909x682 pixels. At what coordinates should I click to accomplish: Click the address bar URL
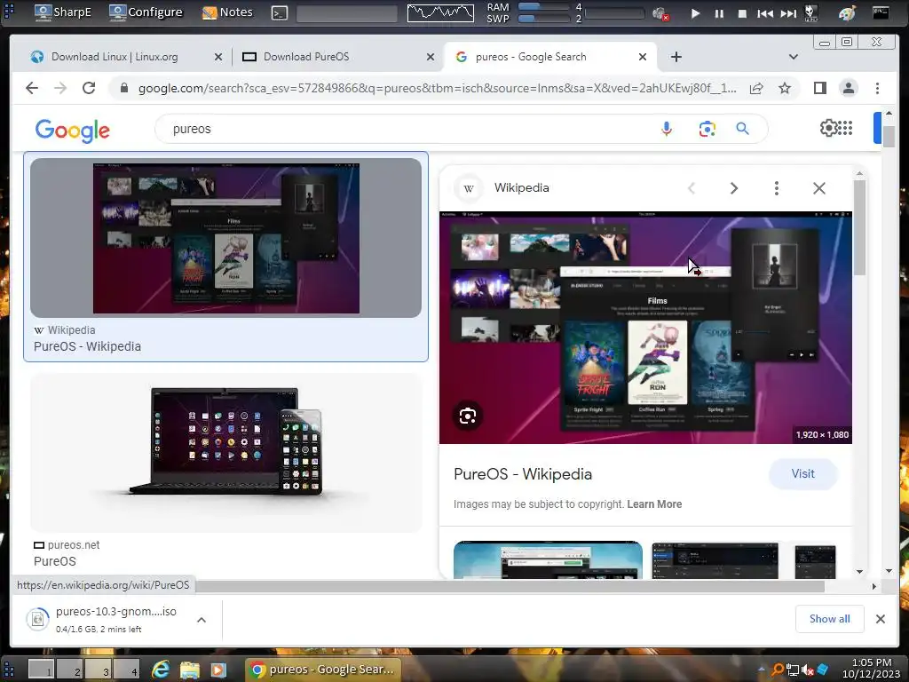[437, 88]
